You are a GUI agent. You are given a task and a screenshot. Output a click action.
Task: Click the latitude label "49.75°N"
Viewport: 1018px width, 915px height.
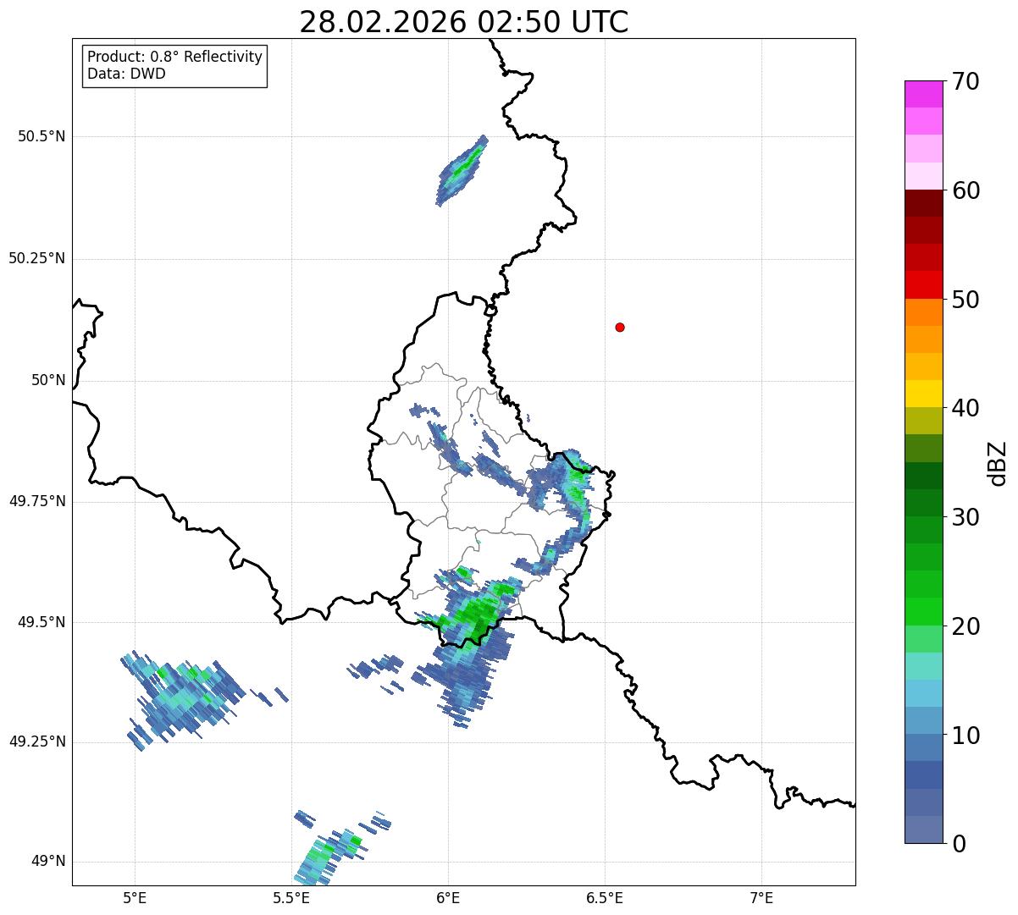[x=37, y=501]
